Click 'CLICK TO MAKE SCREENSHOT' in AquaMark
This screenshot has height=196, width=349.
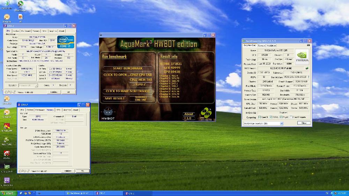(128, 91)
